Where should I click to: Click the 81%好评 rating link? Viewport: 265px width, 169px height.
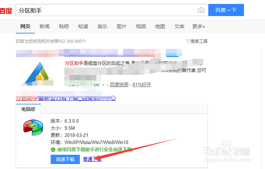[142, 84]
